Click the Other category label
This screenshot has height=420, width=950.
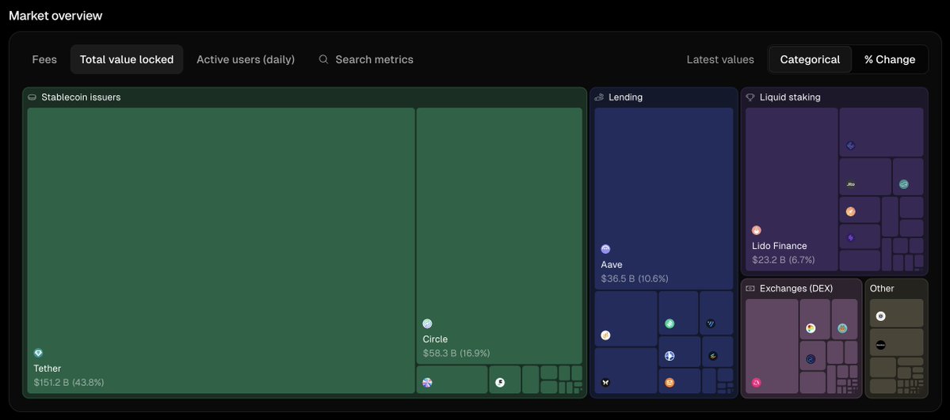pos(882,289)
